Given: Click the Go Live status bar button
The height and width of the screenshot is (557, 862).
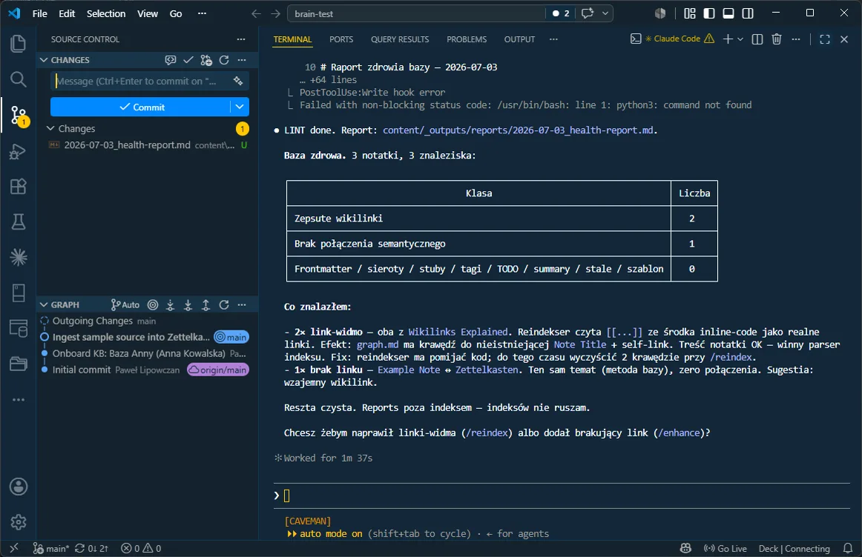Looking at the screenshot, I should (726, 548).
